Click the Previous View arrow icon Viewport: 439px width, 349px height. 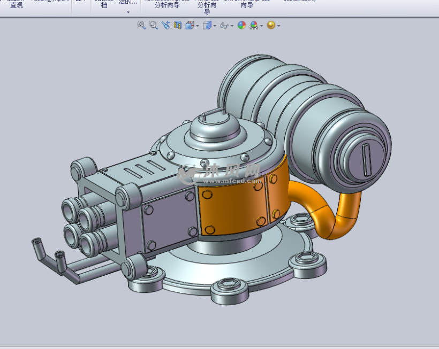166,25
